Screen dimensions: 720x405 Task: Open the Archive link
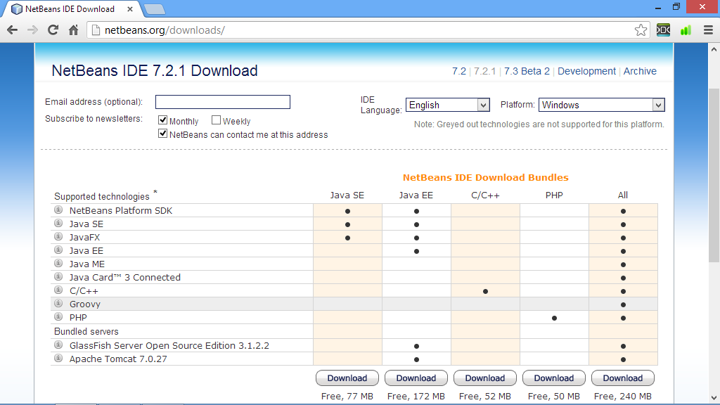(x=640, y=71)
